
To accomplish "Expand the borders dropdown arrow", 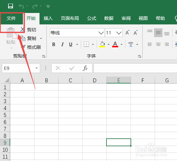I will (93, 45).
